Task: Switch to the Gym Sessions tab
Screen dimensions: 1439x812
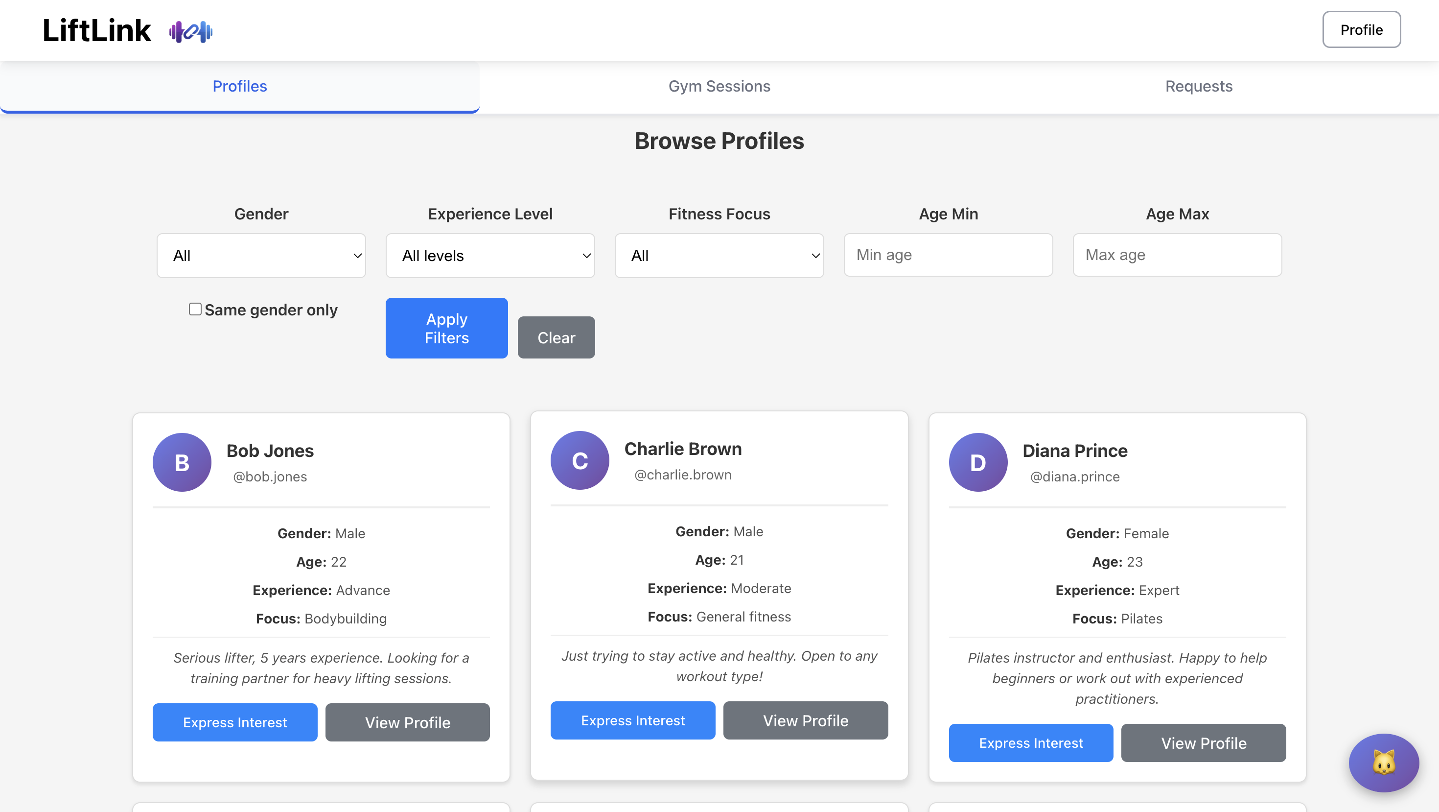Action: [719, 86]
